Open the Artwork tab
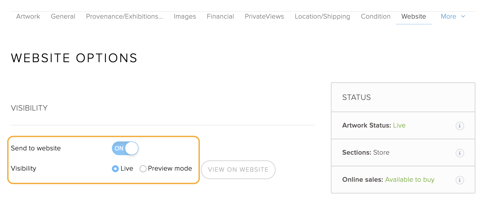 (x=28, y=16)
